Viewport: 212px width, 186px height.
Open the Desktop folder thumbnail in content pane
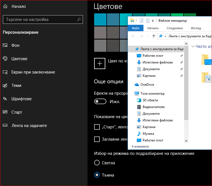pos(206,60)
